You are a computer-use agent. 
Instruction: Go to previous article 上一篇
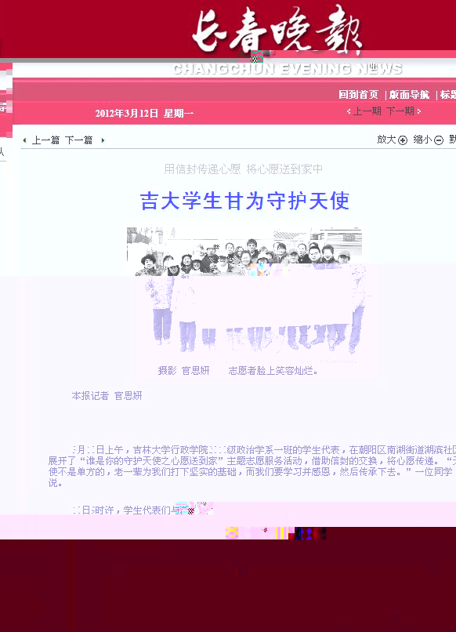(x=46, y=140)
